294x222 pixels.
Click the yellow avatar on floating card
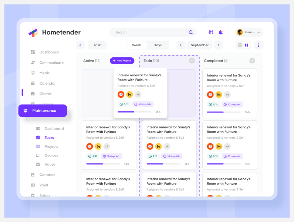129,94
